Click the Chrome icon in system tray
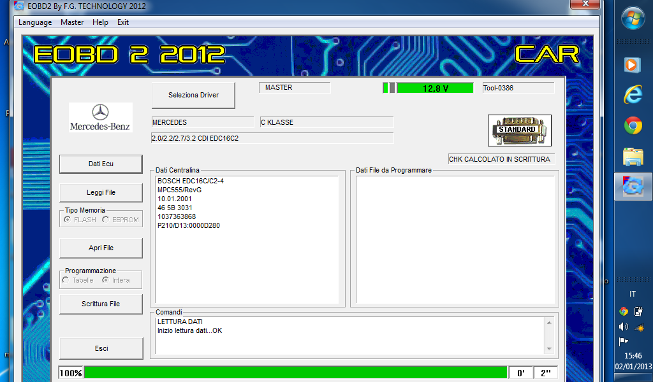 click(x=624, y=311)
